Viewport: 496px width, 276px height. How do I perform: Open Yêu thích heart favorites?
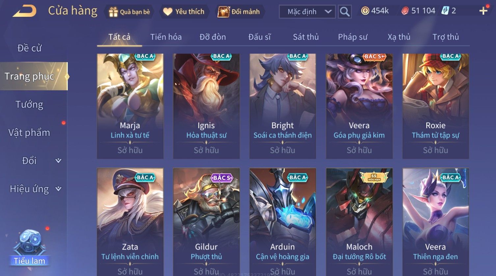(168, 12)
